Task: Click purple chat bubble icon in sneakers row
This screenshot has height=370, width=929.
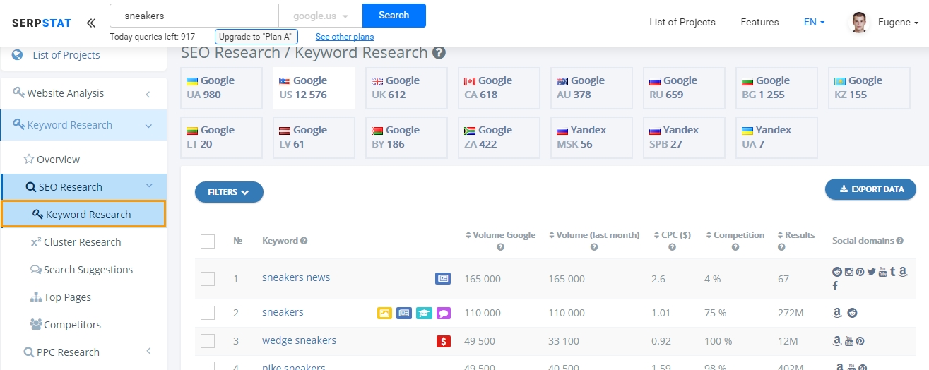Action: [444, 313]
